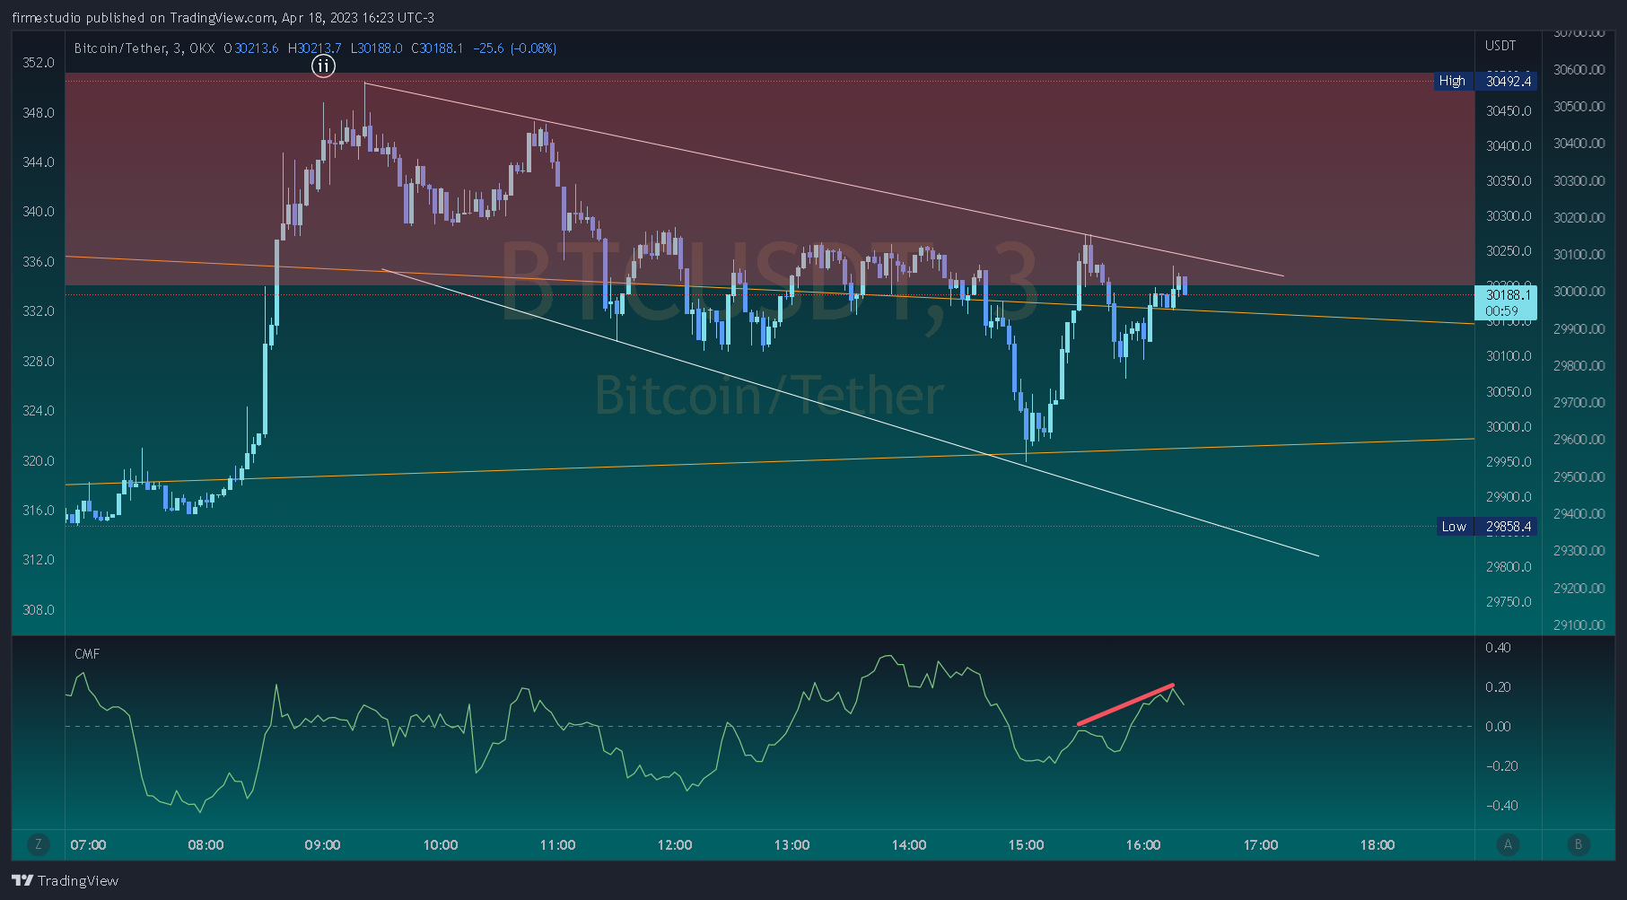
Task: Toggle auto scale with the A button
Action: (x=1508, y=844)
